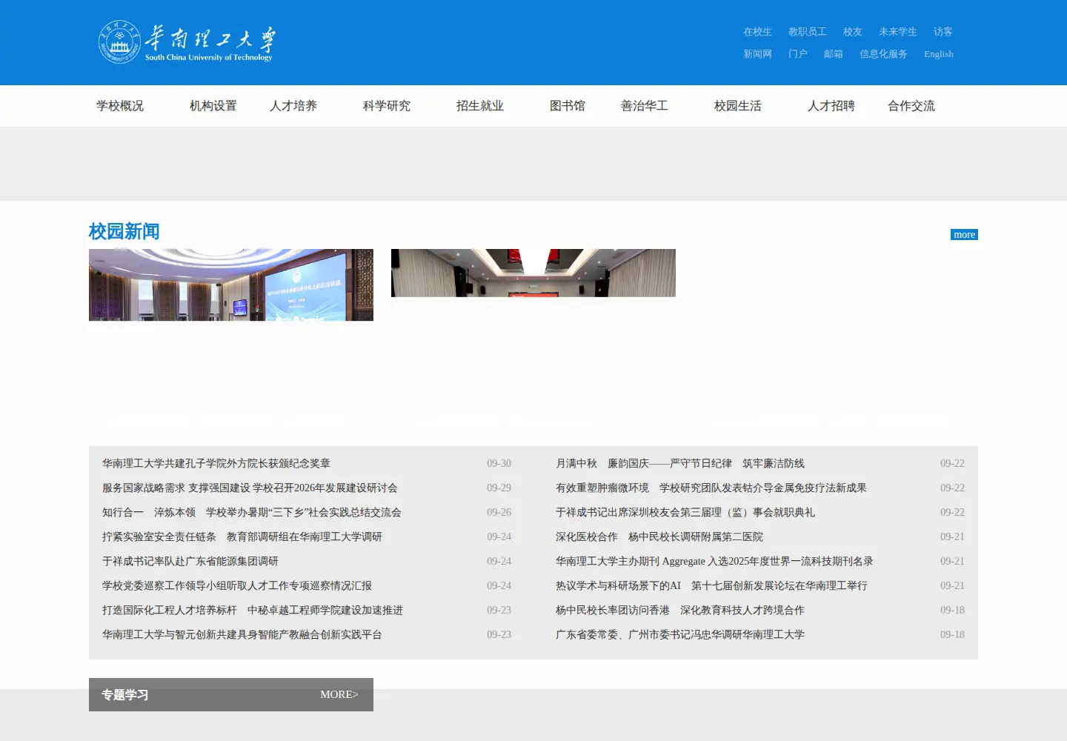The height and width of the screenshot is (741, 1067).
Task: Click the 09-26 date in the news list
Action: [499, 512]
